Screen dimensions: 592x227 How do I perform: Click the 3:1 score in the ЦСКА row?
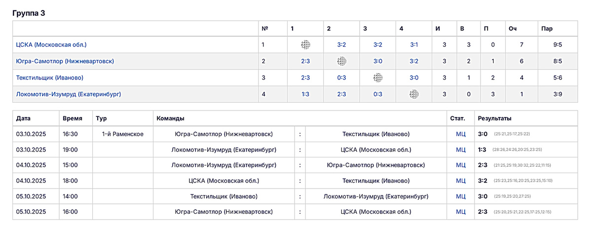click(414, 45)
